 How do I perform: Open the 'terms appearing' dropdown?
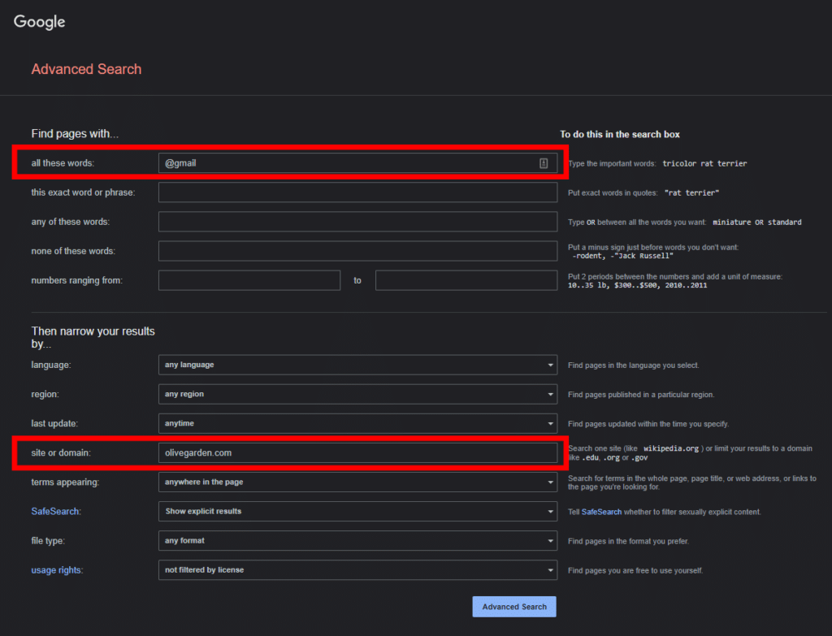pyautogui.click(x=357, y=482)
